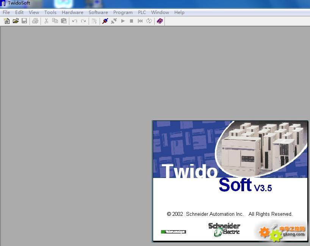Initialize controller with rewind icon
The width and height of the screenshot is (310, 246).
pyautogui.click(x=140, y=21)
